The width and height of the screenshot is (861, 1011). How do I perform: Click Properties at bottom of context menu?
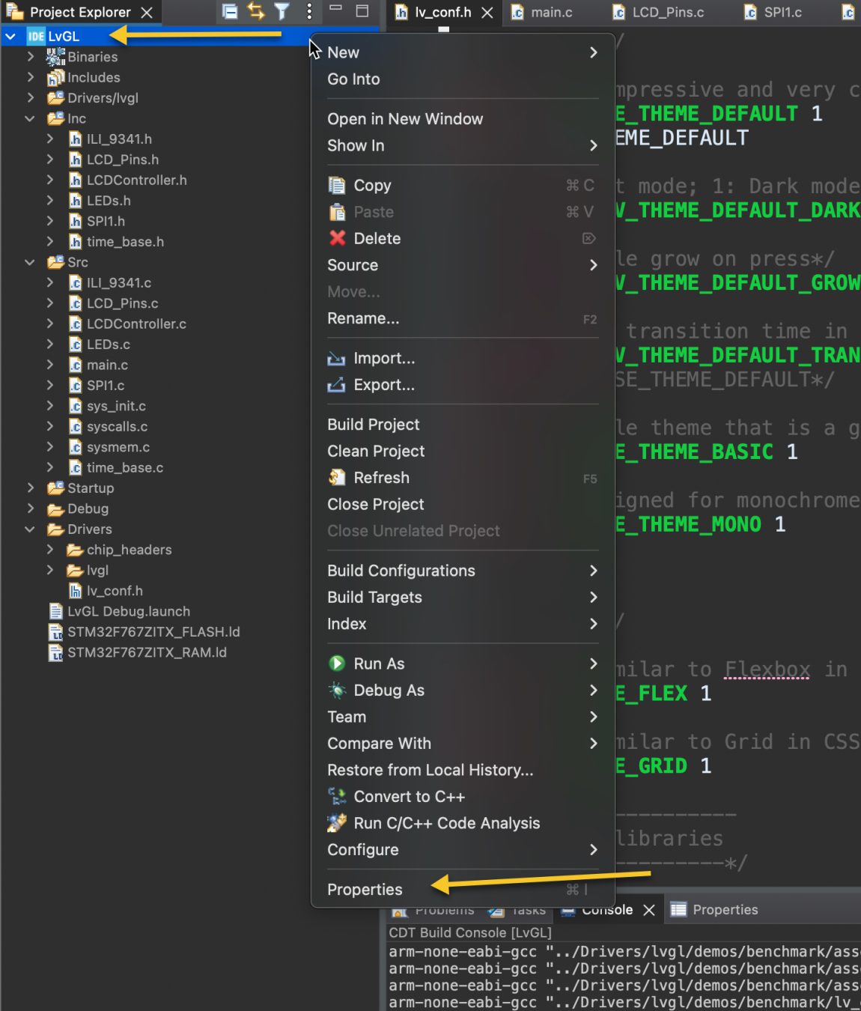tap(365, 889)
